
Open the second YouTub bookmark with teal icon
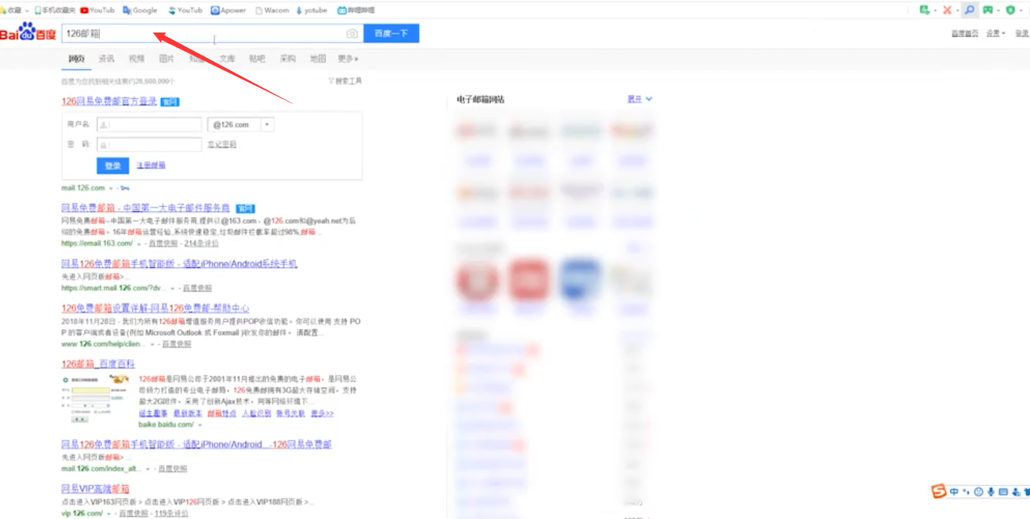coord(185,10)
